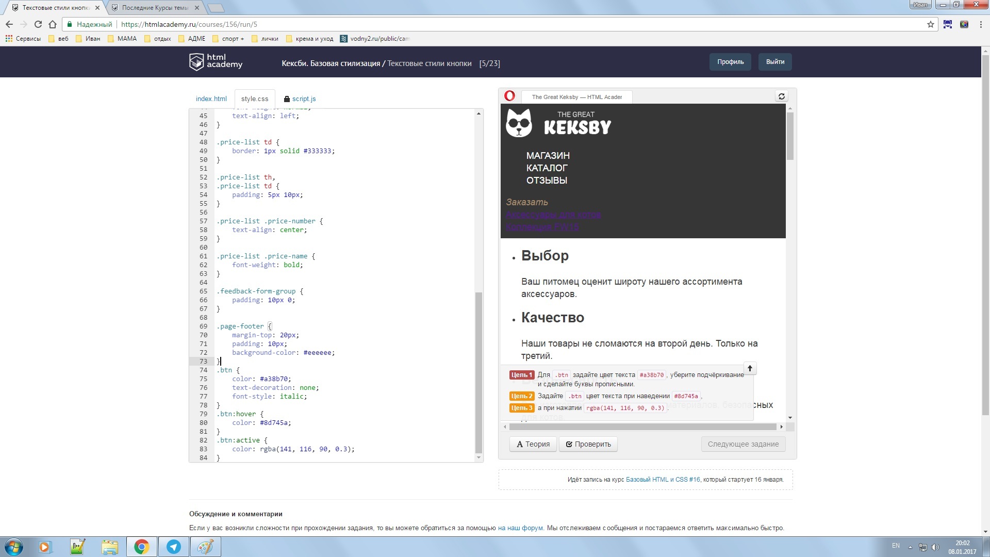Close the Текстовые стили кнопки browser tab

click(97, 8)
